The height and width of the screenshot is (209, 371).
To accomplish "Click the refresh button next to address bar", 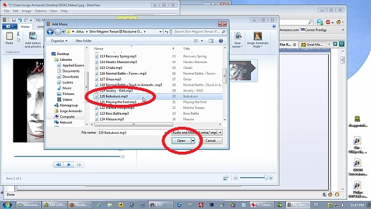I will 166,32.
